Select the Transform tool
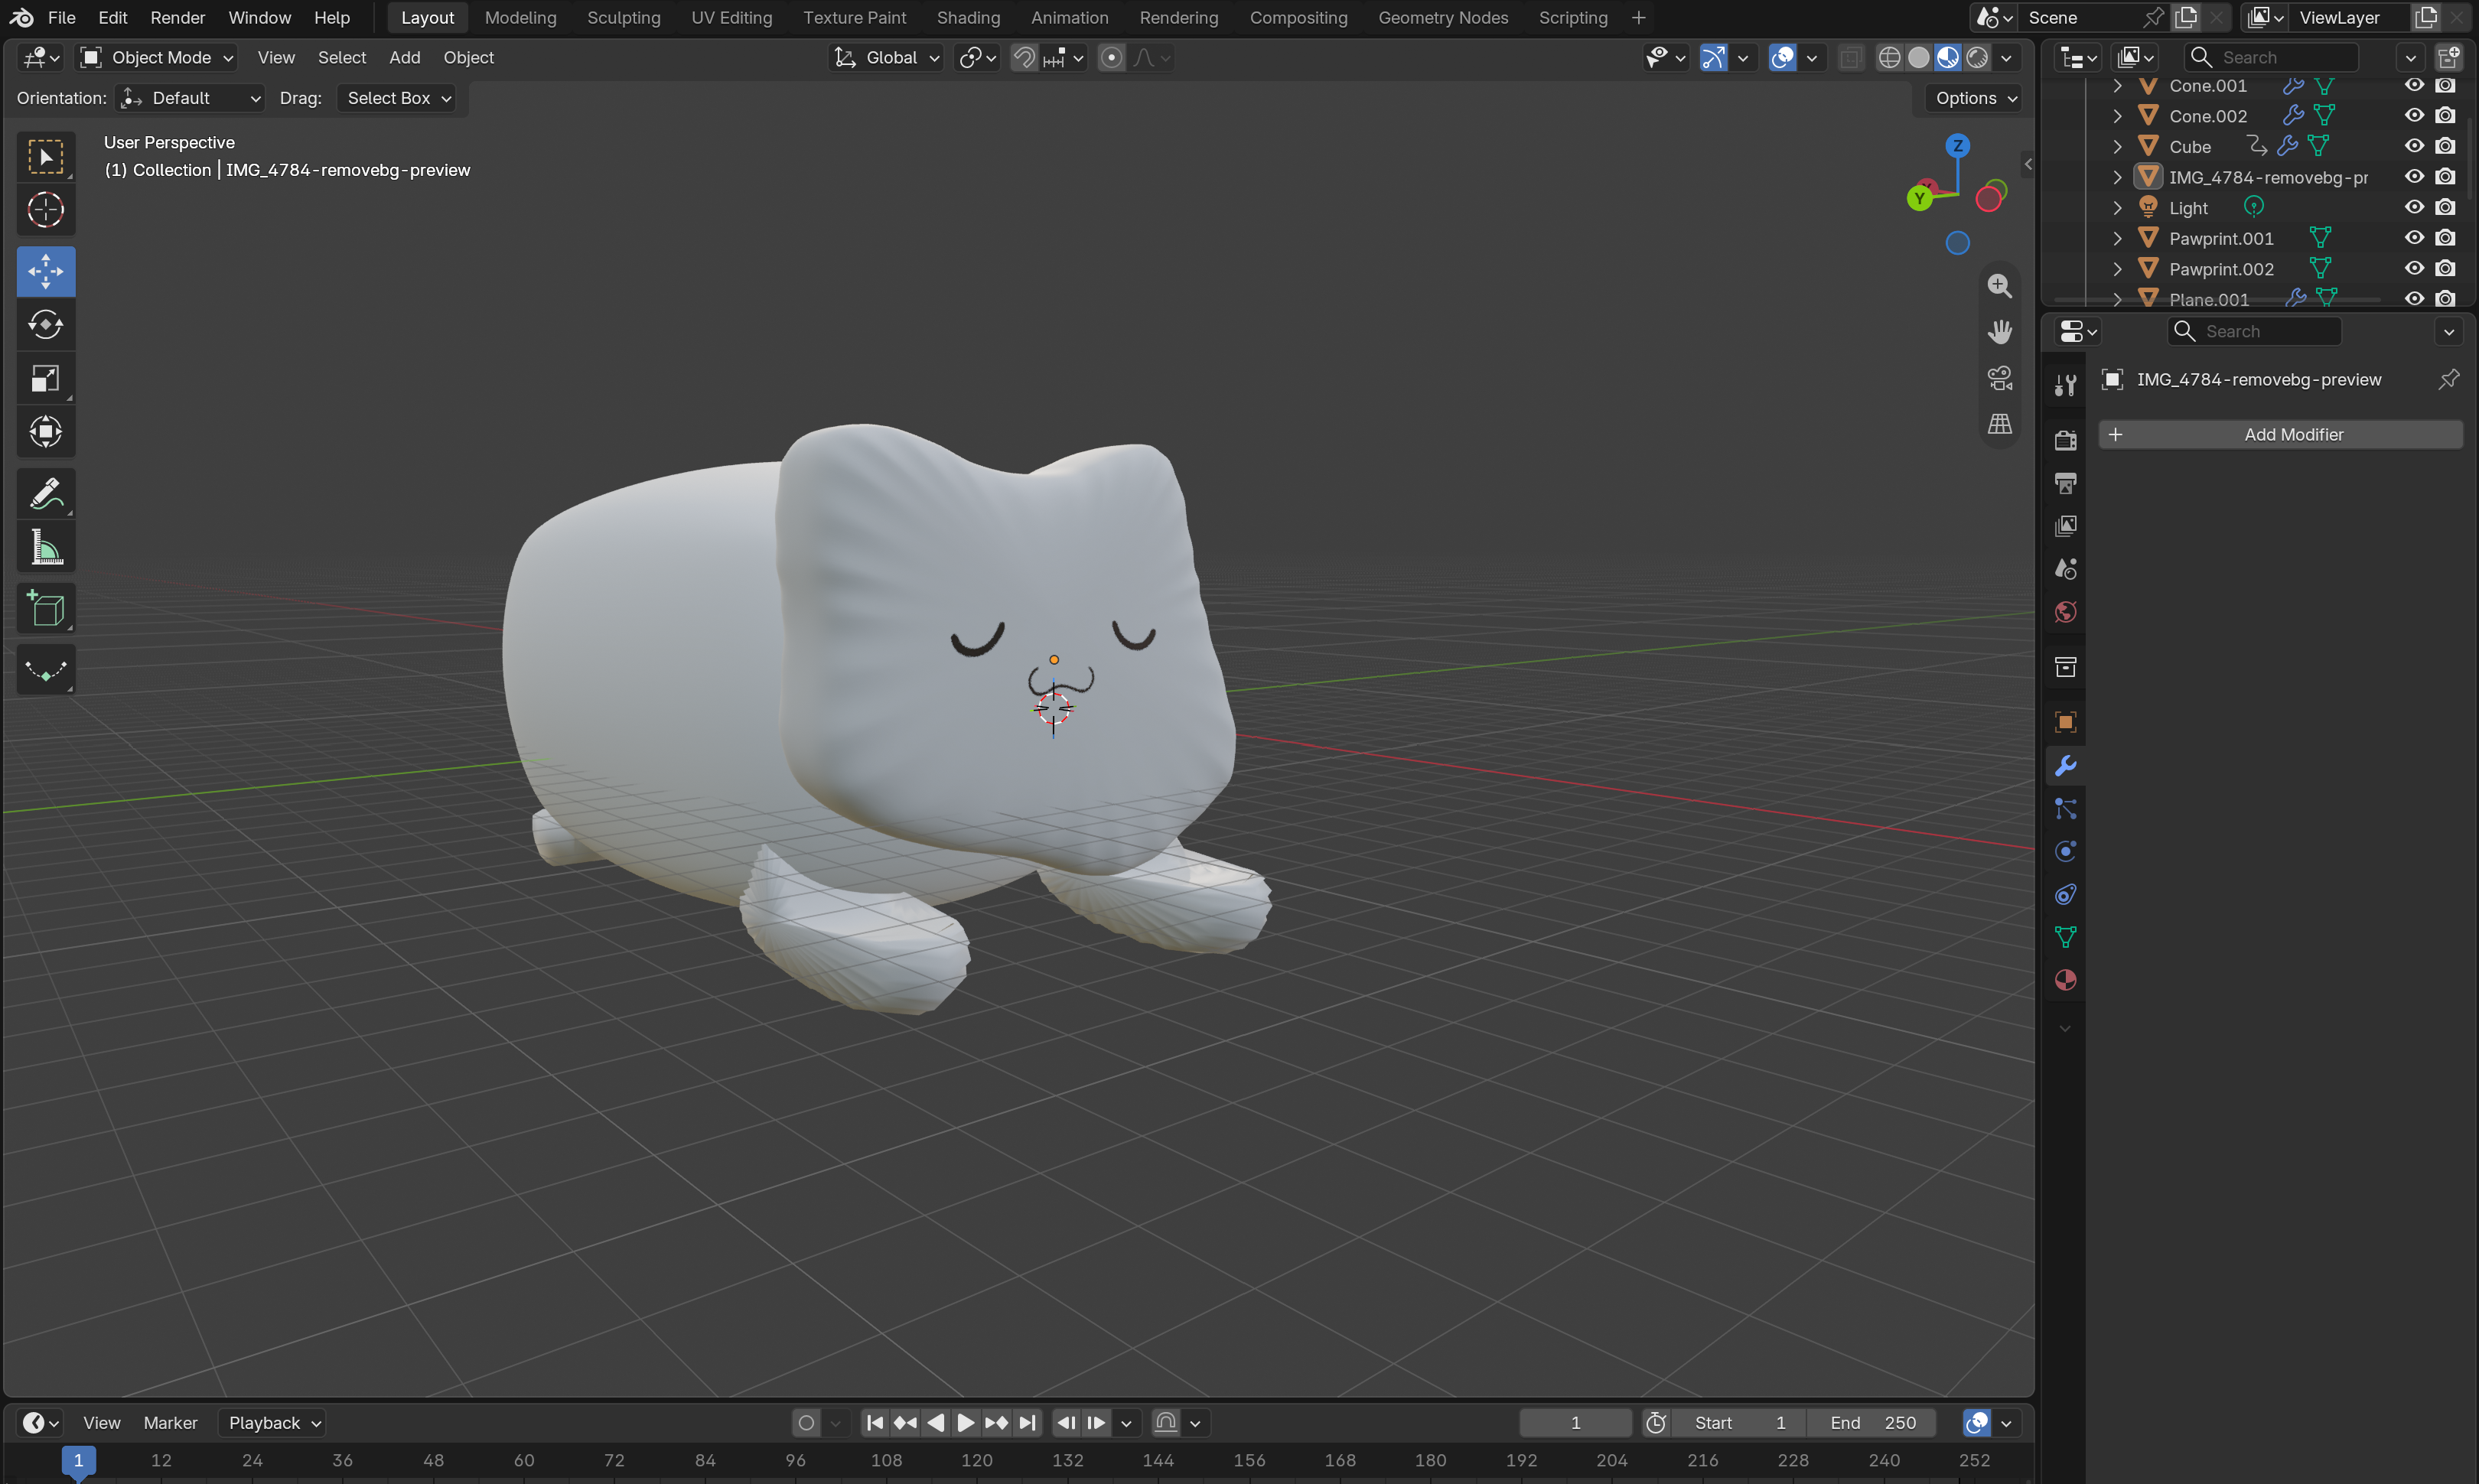The width and height of the screenshot is (2479, 1484). point(46,433)
